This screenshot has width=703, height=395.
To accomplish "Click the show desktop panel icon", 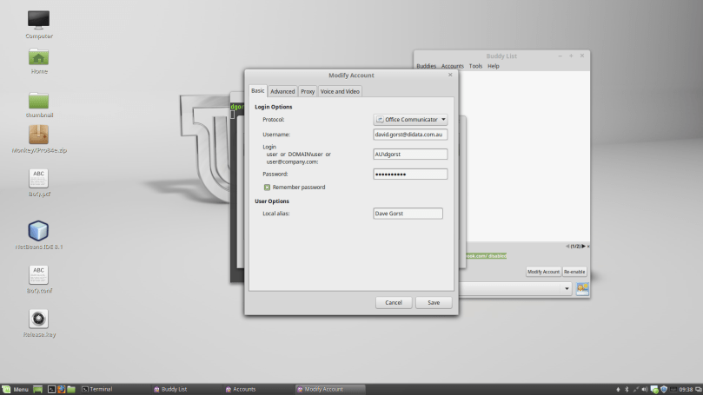I will (x=37, y=389).
